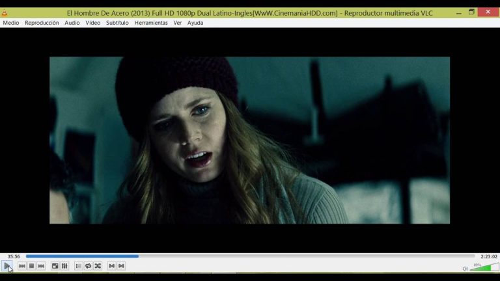500x281 pixels.
Task: Toggle fullscreen video mode
Action: 55,265
